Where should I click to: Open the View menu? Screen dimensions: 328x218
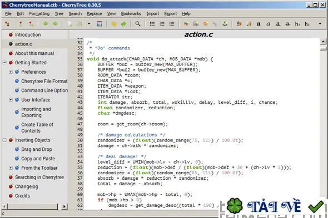tap(112, 14)
